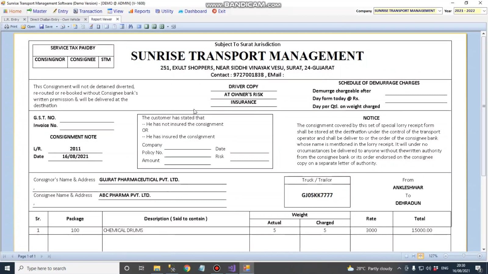Click the last icon on the report toolbar
The image size is (488, 274).
click(174, 26)
